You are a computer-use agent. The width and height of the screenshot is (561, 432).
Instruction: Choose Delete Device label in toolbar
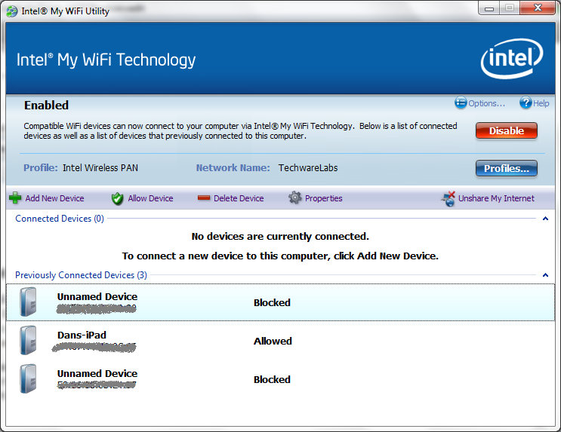(239, 198)
